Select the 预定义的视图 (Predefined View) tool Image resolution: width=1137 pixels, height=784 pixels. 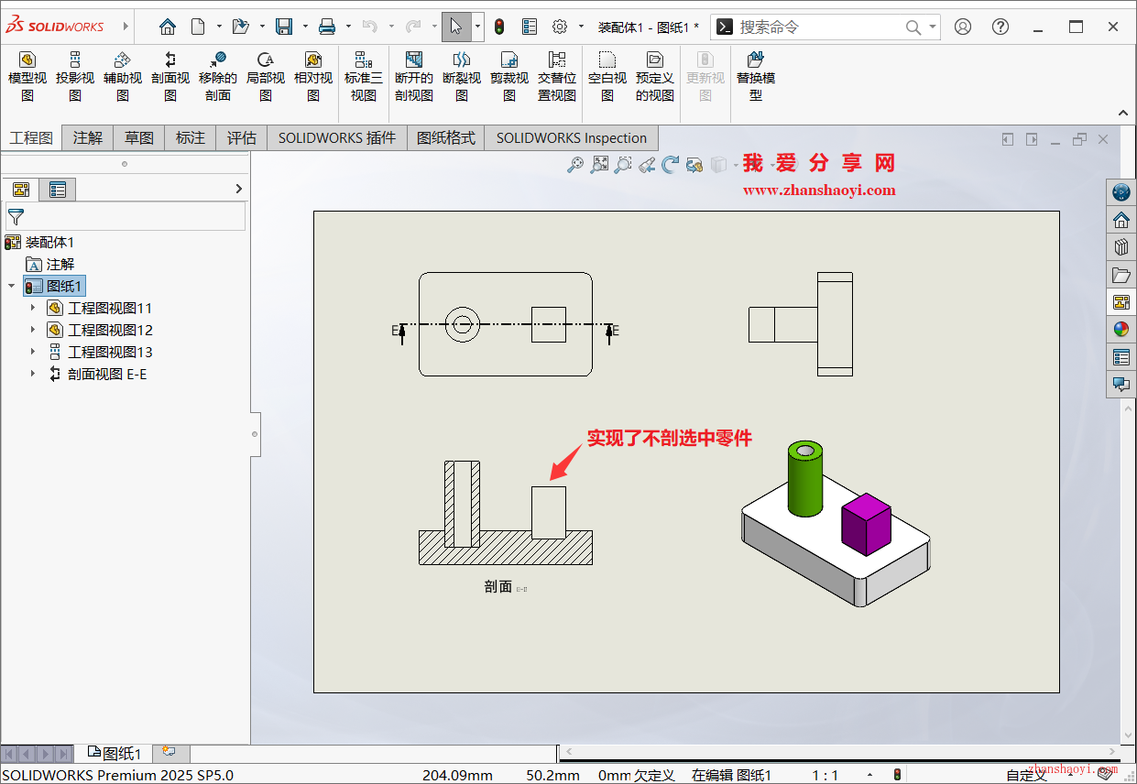coord(655,77)
